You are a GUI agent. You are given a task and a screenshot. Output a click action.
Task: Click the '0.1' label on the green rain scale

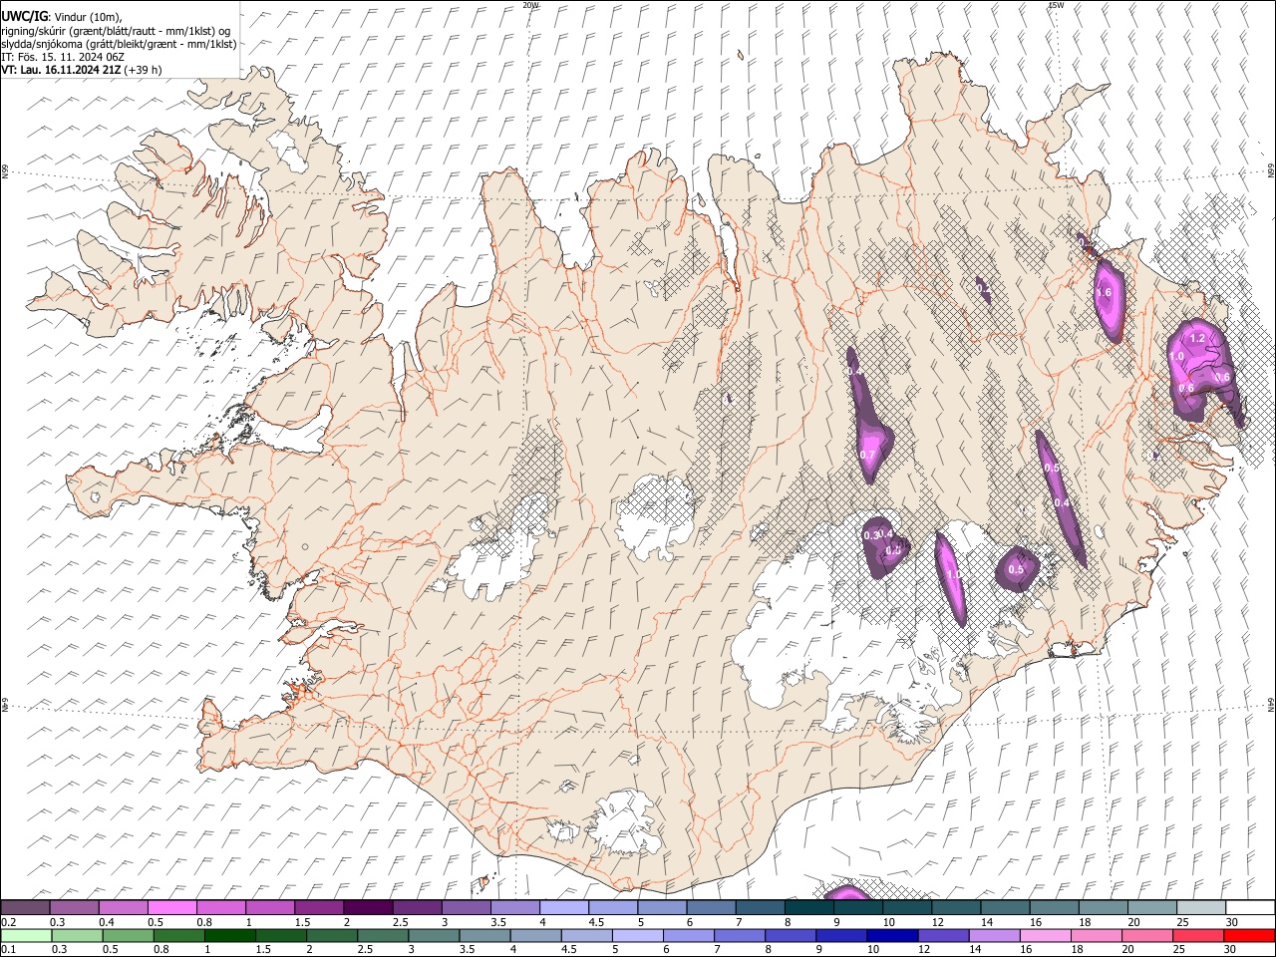(8, 950)
